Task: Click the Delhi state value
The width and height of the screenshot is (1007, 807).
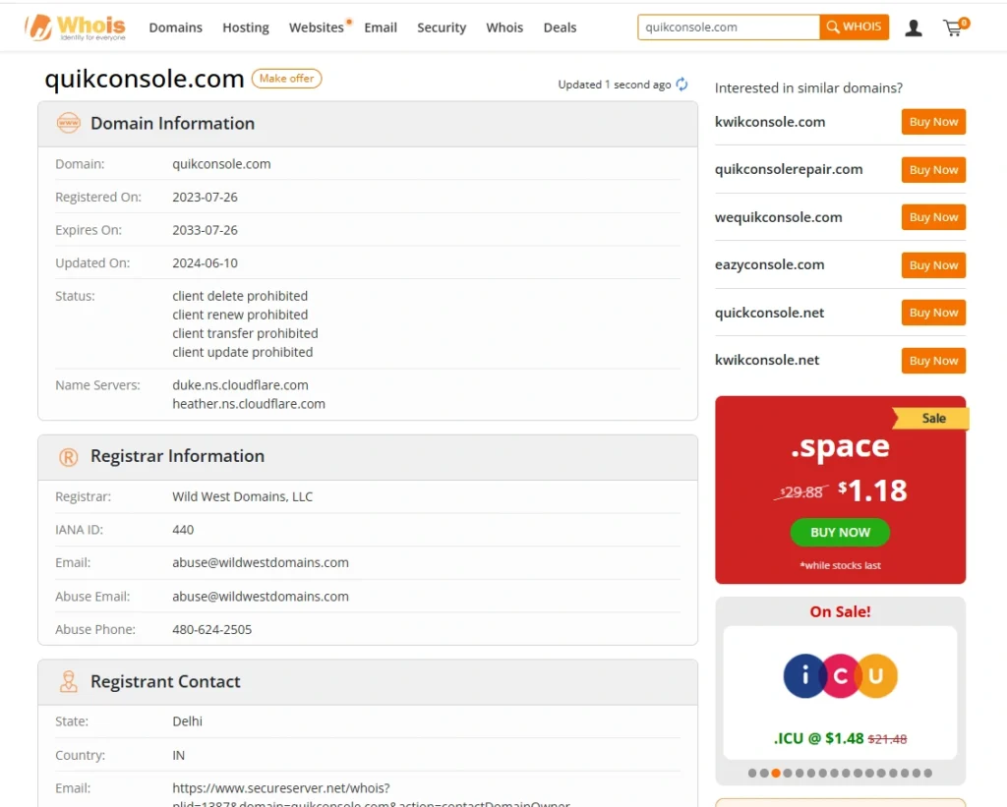Action: [x=187, y=721]
